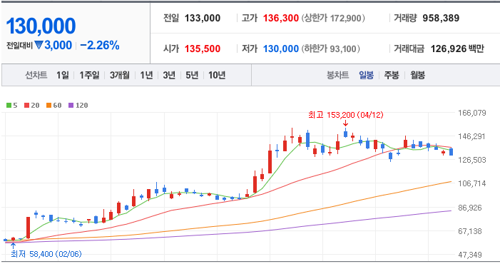
Task: Open the 월봉 monthly candlestick chart
Action: pos(417,75)
